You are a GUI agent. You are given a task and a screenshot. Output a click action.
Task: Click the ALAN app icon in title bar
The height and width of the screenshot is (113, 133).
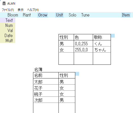(x=4, y=3)
